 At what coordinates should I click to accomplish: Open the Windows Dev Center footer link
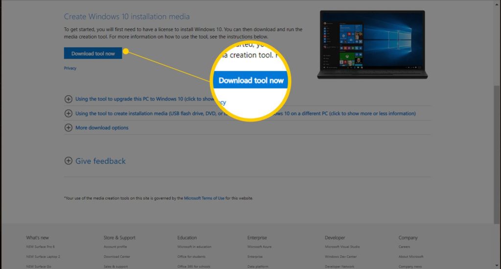click(341, 257)
